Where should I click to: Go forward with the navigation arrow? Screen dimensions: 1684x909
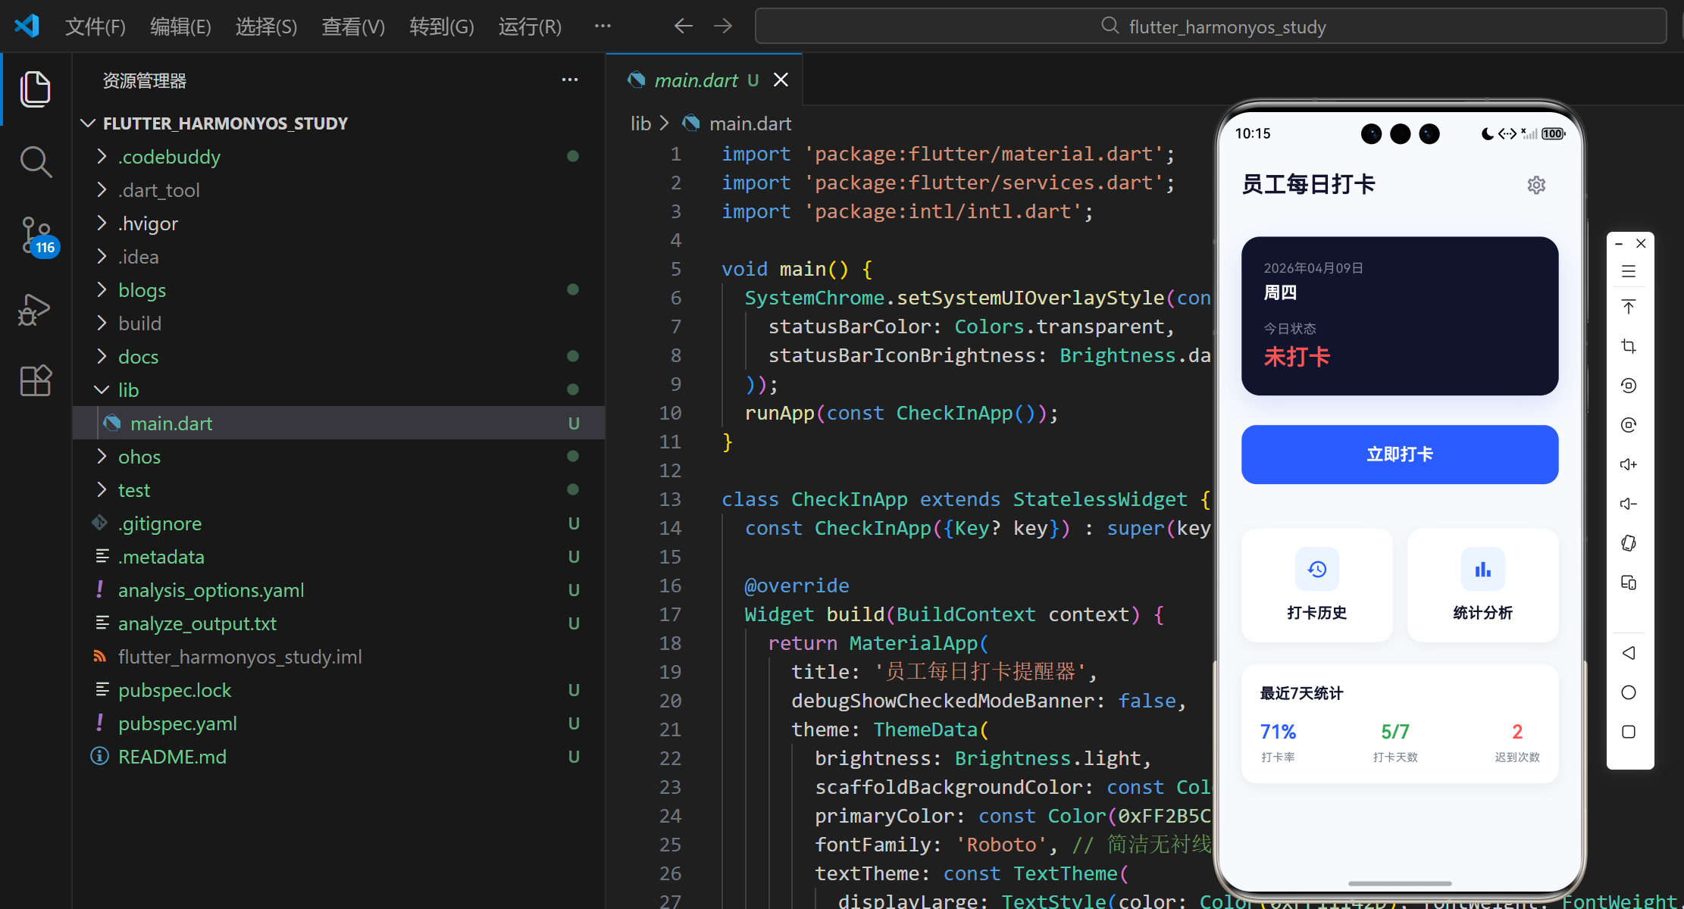(x=723, y=27)
